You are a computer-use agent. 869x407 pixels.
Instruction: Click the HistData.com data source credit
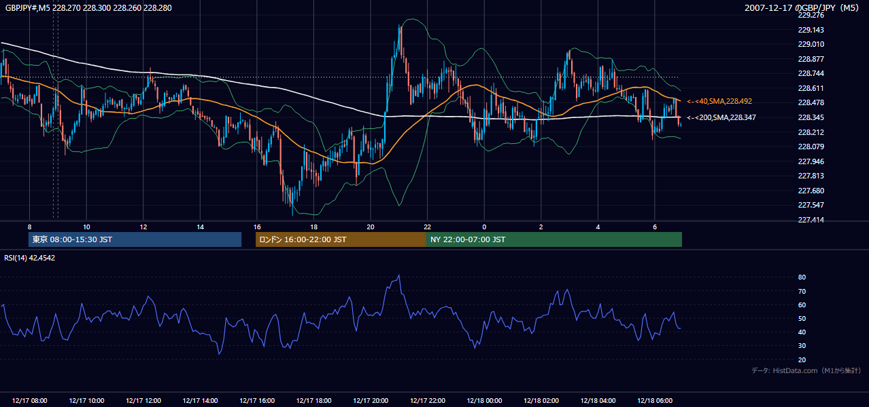(806, 370)
